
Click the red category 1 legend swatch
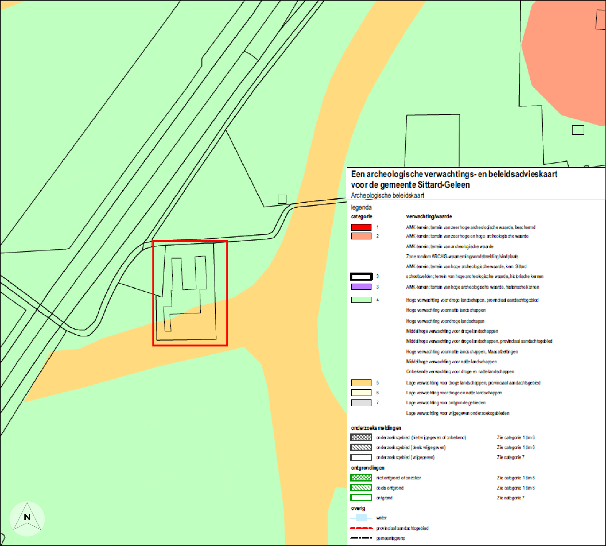[361, 227]
